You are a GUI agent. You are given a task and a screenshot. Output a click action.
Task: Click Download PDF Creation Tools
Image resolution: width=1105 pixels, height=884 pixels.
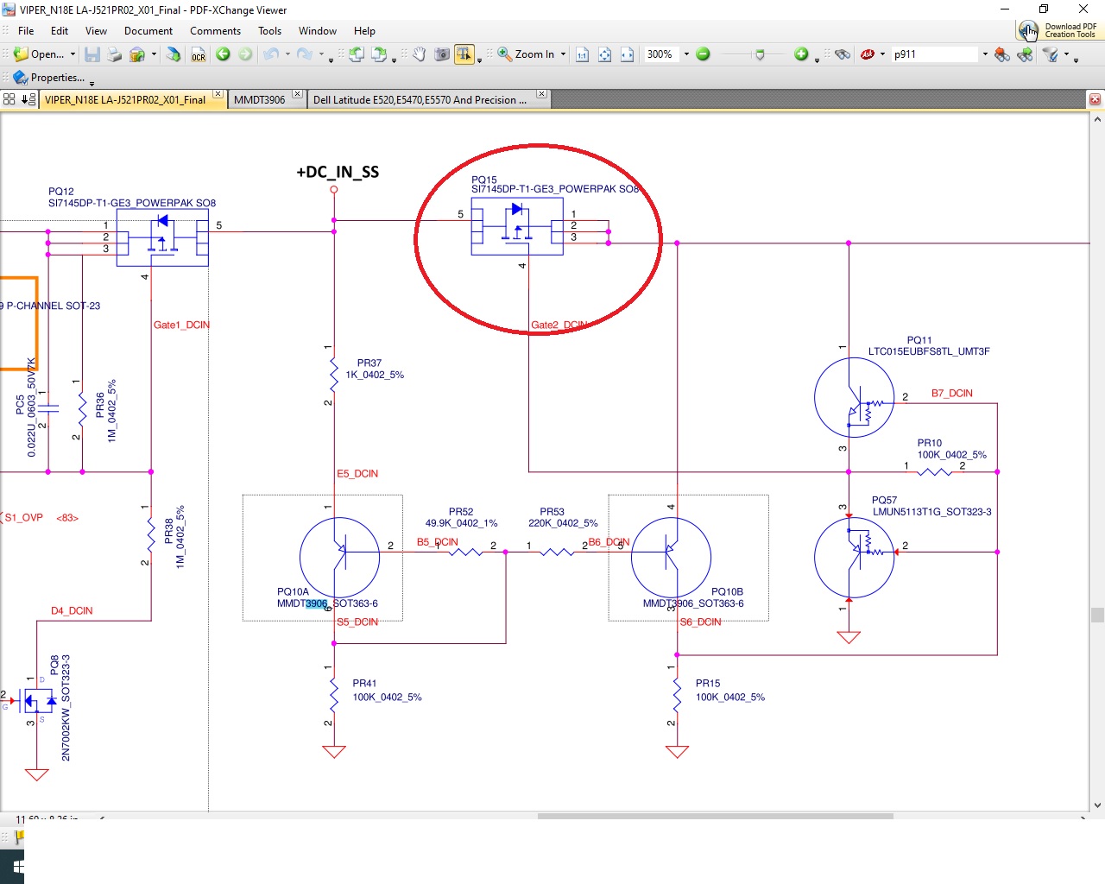pos(1058,30)
